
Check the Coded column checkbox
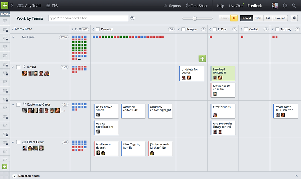coord(246,29)
